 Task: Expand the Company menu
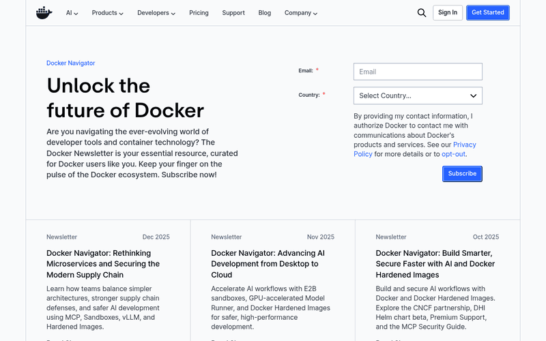click(301, 13)
